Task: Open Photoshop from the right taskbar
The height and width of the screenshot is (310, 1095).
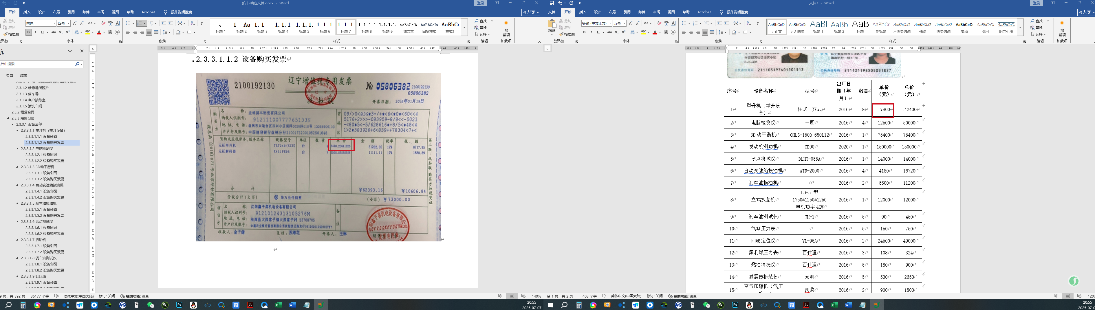Action: 735,305
